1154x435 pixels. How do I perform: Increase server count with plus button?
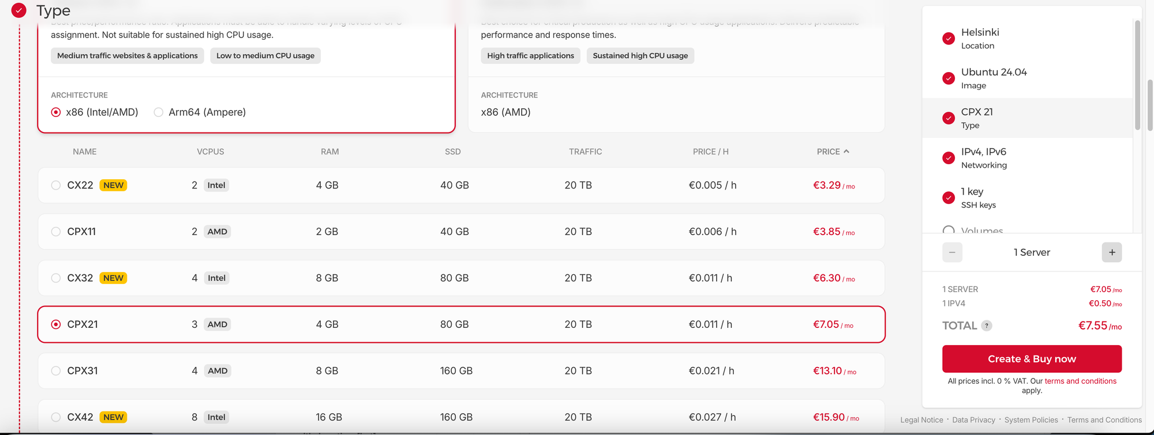1111,252
